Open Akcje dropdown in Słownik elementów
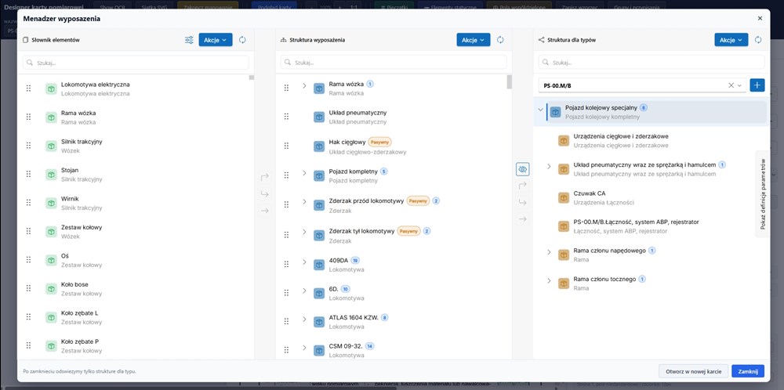Image resolution: width=784 pixels, height=390 pixels. pyautogui.click(x=215, y=40)
